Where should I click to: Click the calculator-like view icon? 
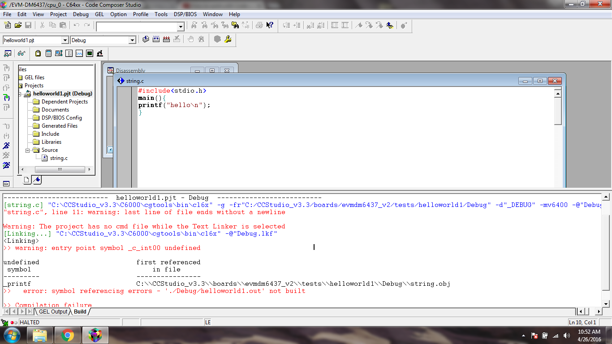(x=48, y=53)
